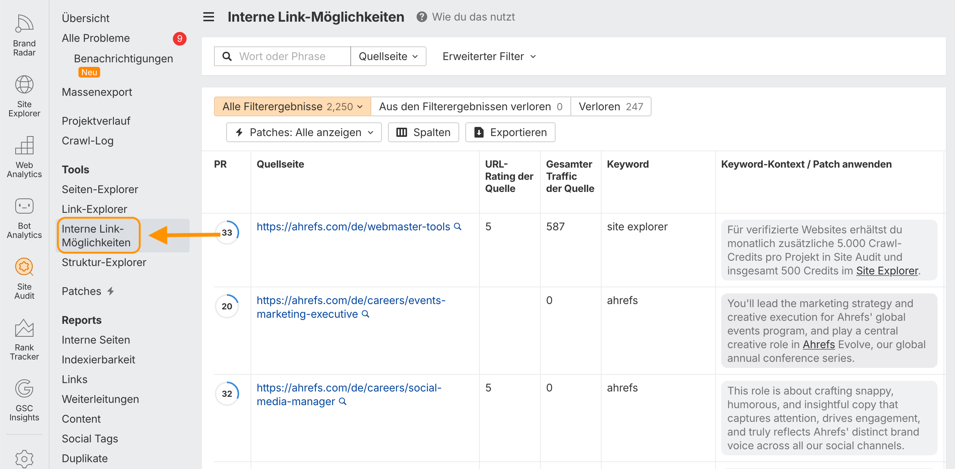Click the underlined Ahrefs link in context
Screen dimensions: 955x469
pyautogui.click(x=819, y=344)
